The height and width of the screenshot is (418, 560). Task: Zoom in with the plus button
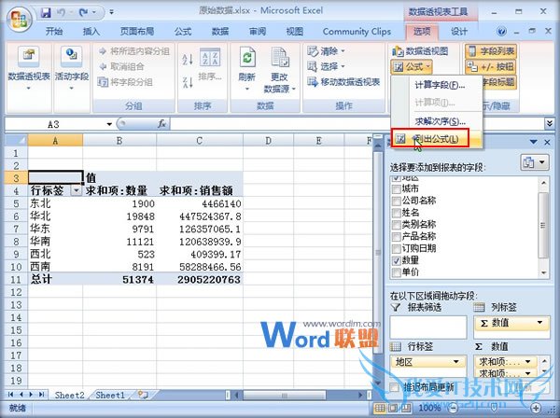(x=536, y=408)
